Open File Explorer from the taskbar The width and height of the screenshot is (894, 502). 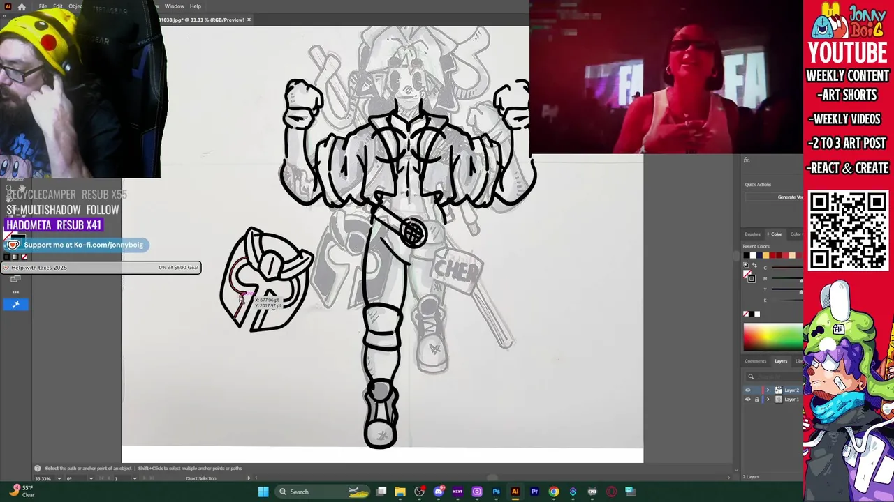pyautogui.click(x=400, y=492)
